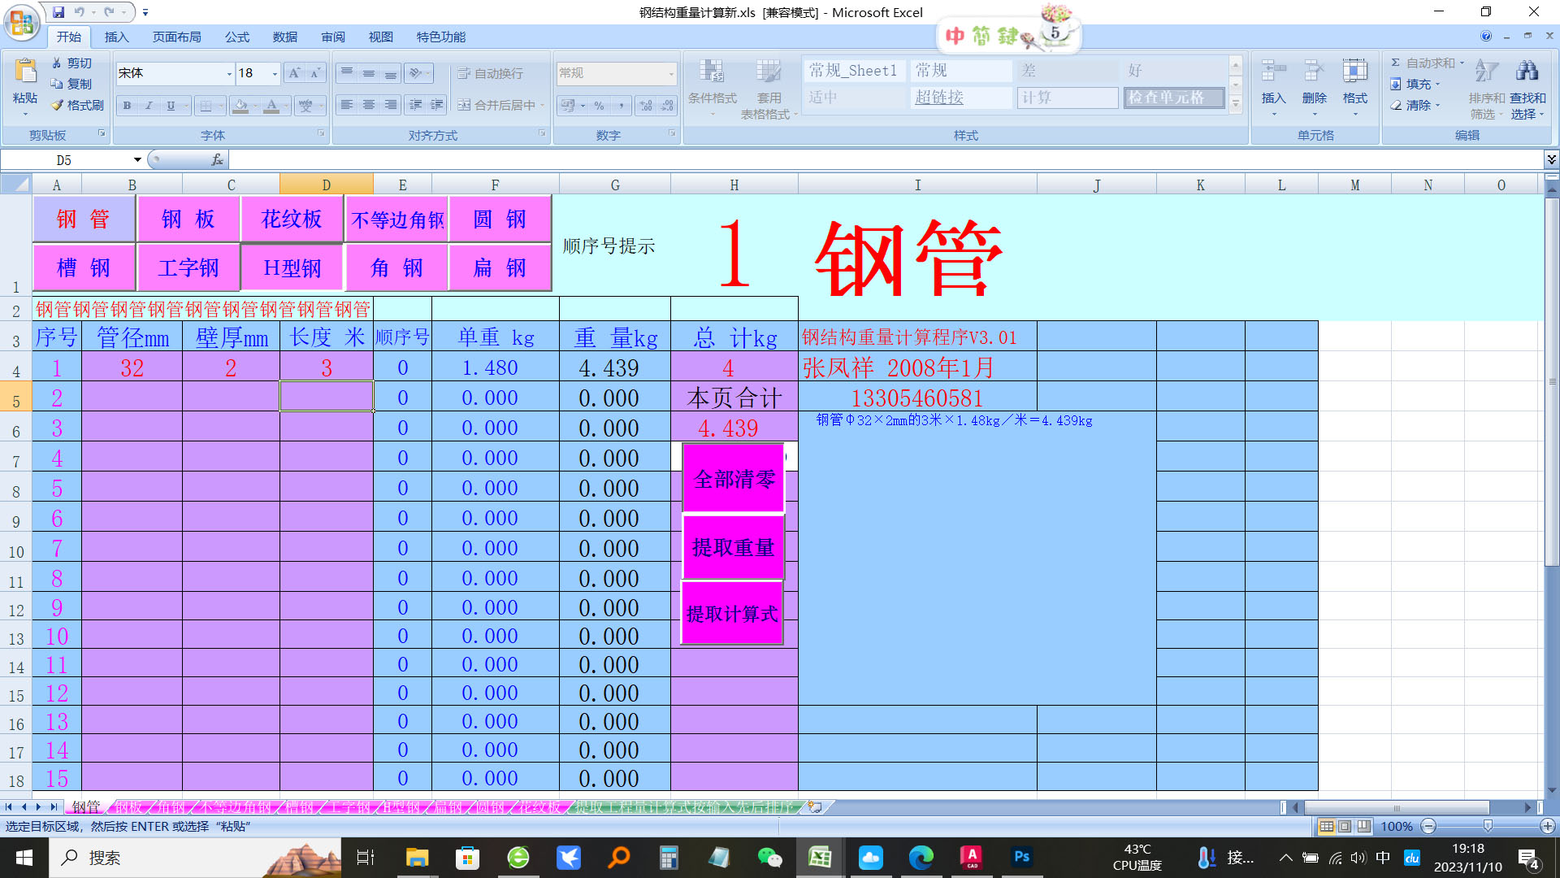
Task: Select the Format Painter (格式刷) brush
Action: (x=57, y=105)
